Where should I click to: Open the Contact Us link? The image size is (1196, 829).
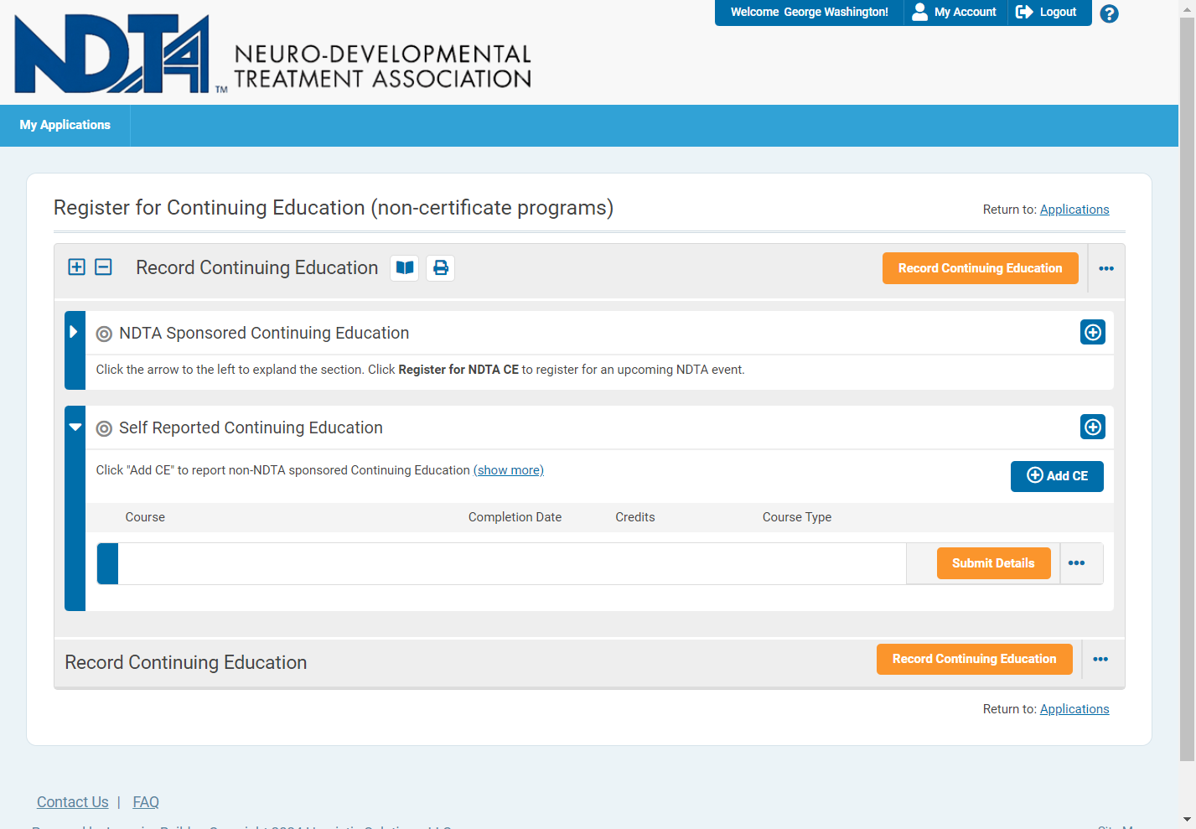(73, 802)
